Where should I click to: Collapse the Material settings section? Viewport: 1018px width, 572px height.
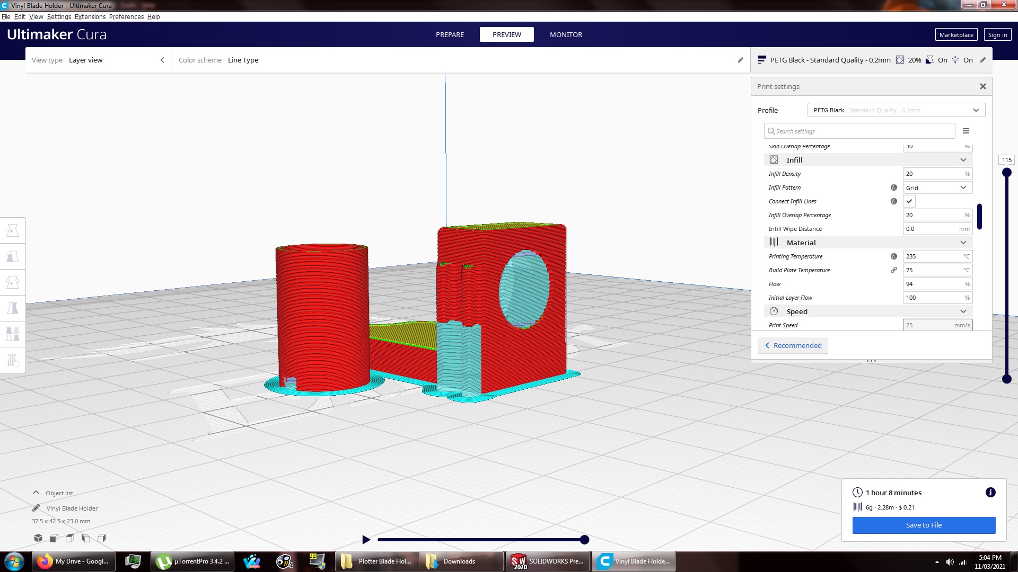(868, 243)
